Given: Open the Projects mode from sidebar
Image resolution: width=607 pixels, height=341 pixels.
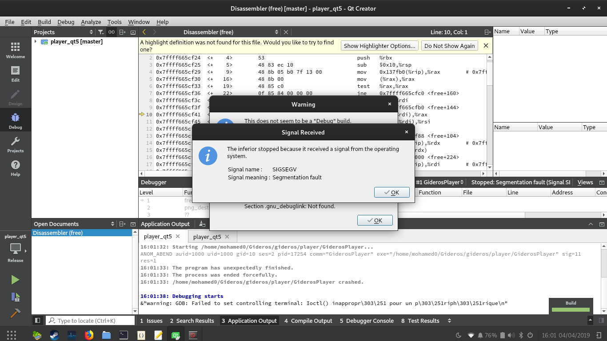Looking at the screenshot, I should 15,144.
